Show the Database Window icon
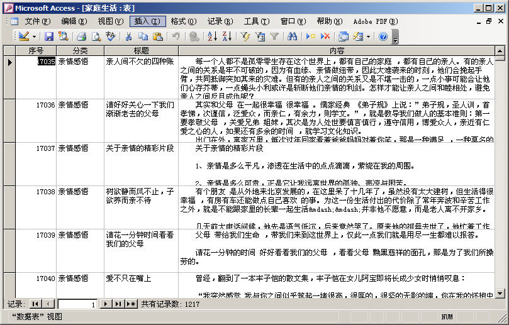The image size is (509, 325). 344,36
